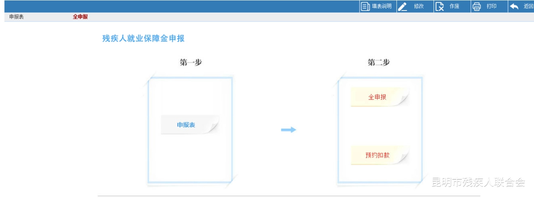Select the 修改 edit label
The height and width of the screenshot is (198, 534).
tap(418, 6)
